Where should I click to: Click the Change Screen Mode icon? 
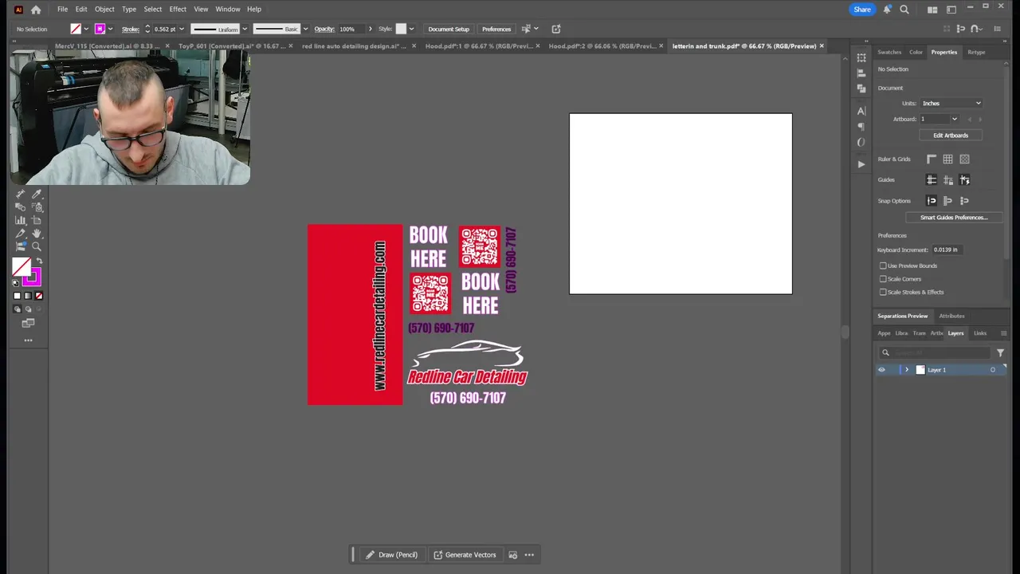pyautogui.click(x=28, y=323)
